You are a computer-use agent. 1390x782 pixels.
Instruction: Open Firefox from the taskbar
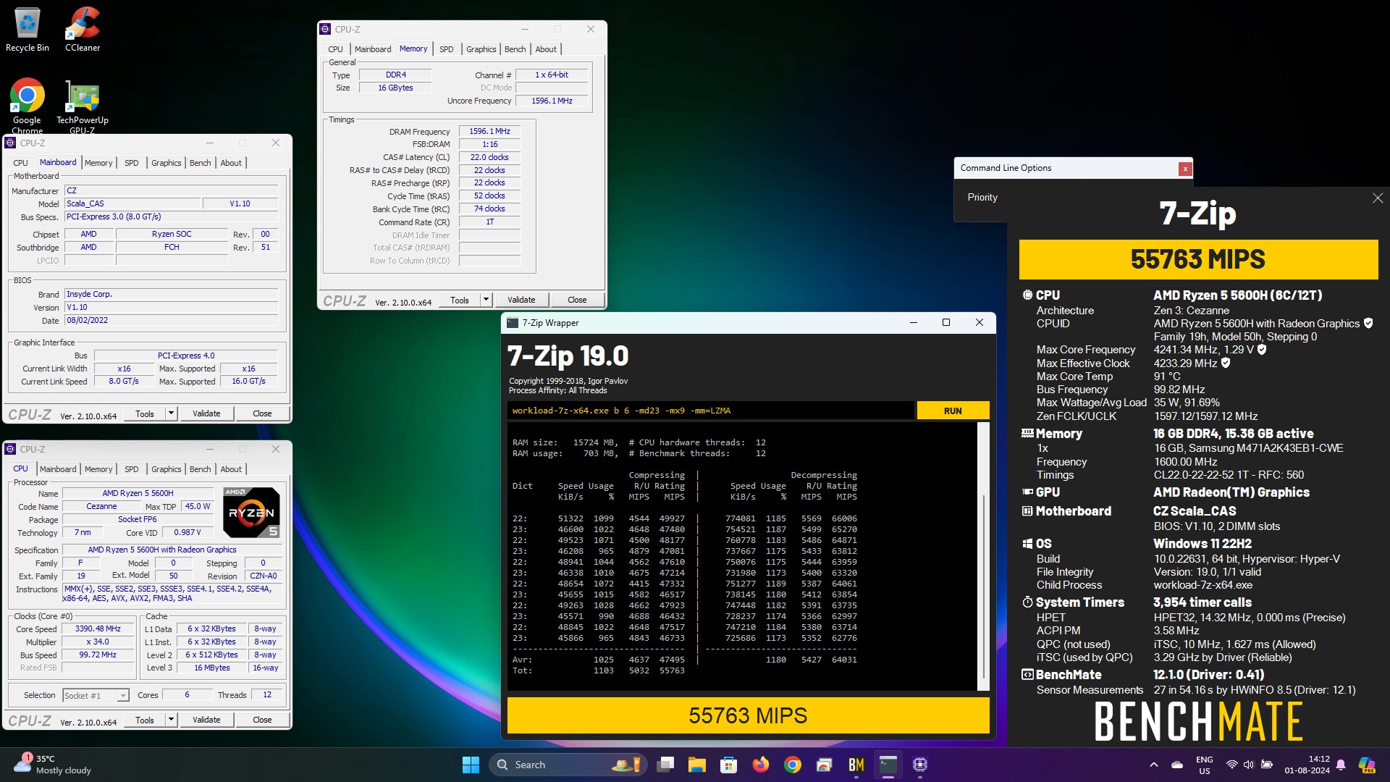click(x=760, y=765)
